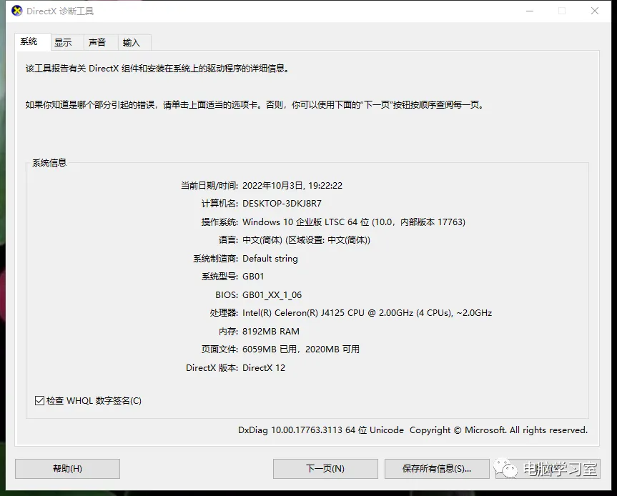Image resolution: width=617 pixels, height=496 pixels.
Task: Click 保存所有信息(S)... button
Action: (437, 469)
